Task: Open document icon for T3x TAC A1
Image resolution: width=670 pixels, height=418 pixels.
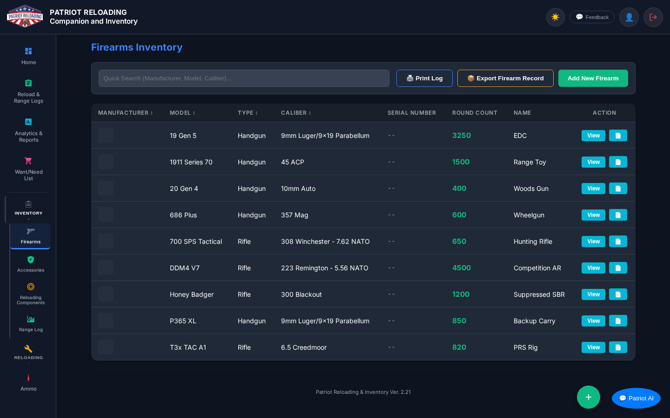Action: [x=618, y=347]
